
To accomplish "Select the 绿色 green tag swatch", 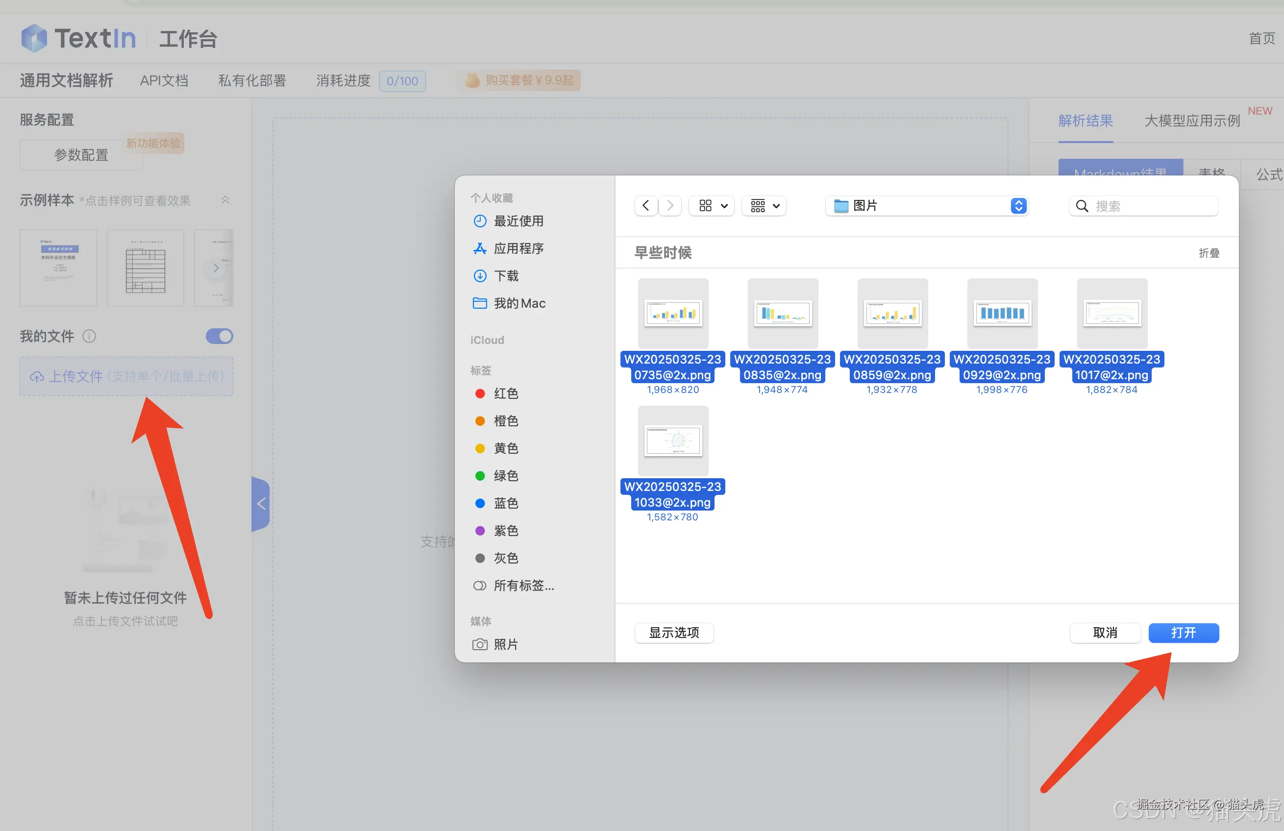I will coord(480,476).
